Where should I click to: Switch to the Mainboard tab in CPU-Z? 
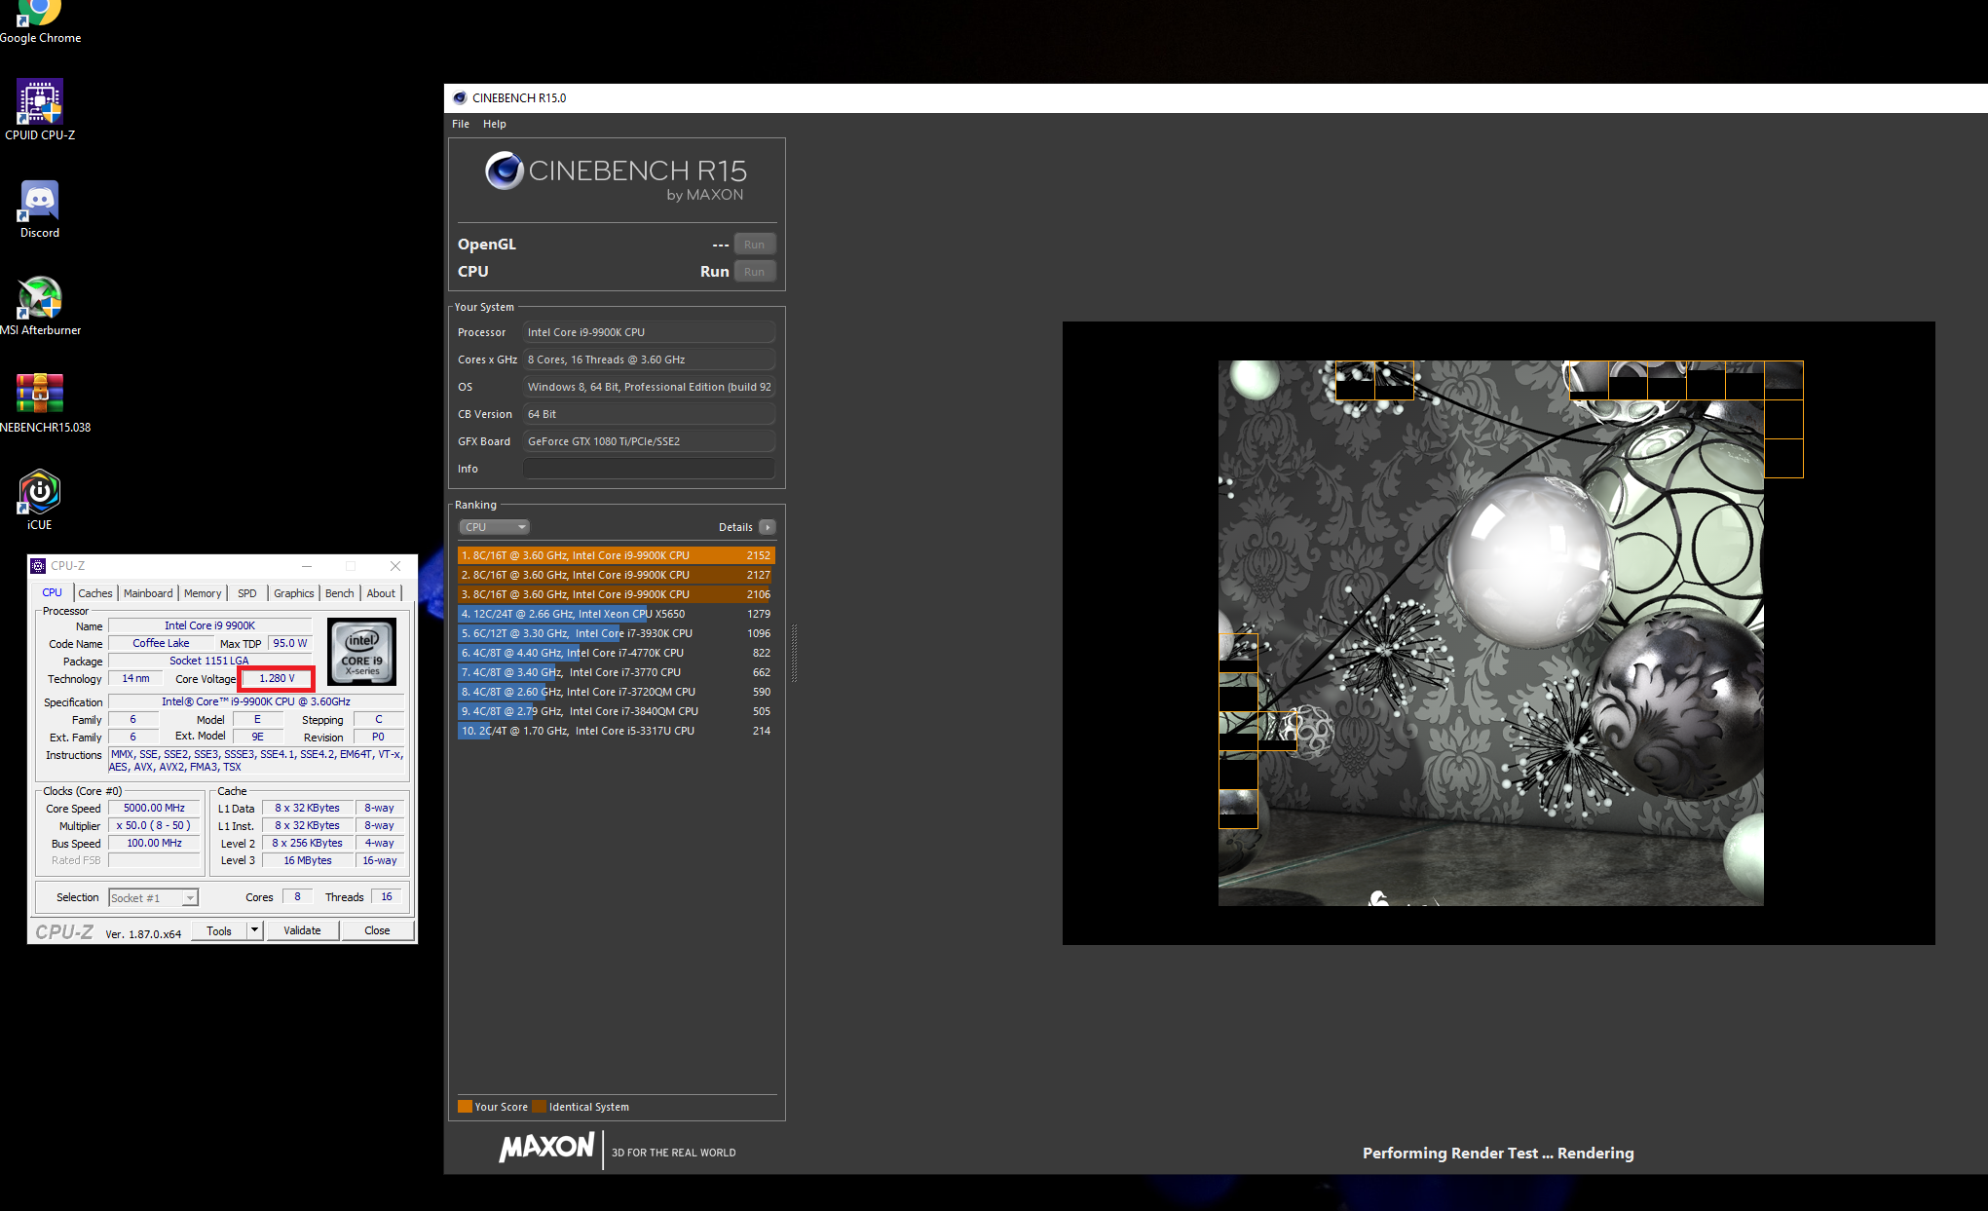click(x=148, y=593)
